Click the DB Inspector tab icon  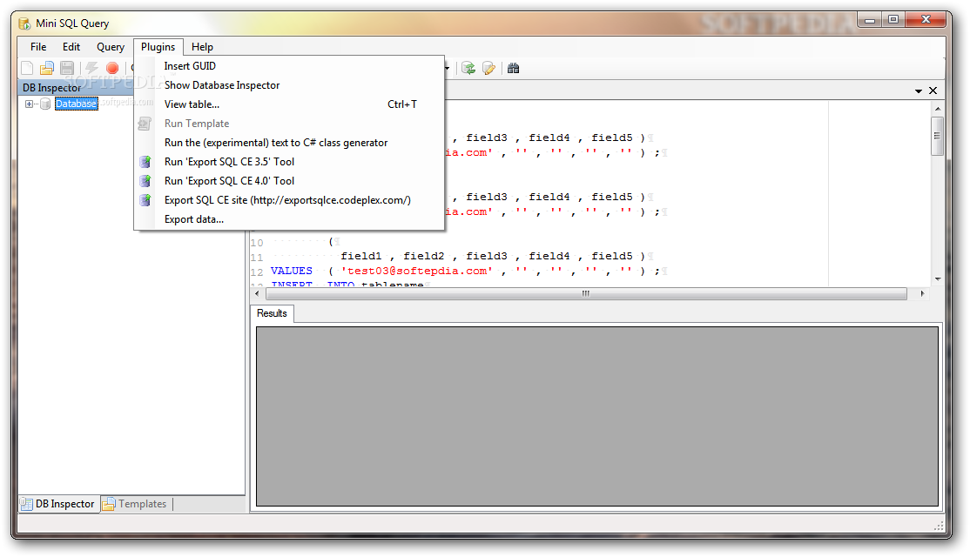tap(27, 504)
